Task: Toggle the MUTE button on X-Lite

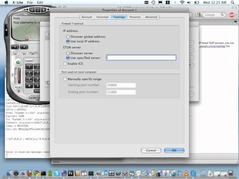Action: pos(18,89)
